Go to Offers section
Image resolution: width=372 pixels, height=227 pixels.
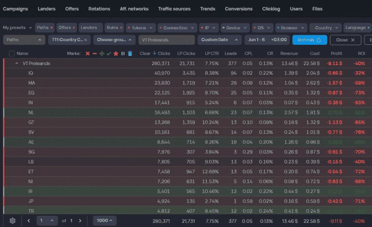[72, 9]
